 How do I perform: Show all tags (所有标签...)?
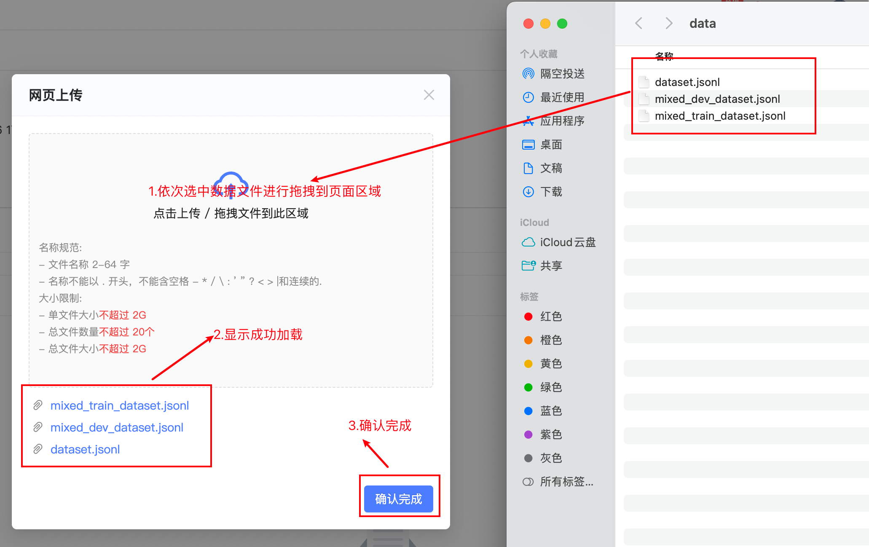tap(566, 482)
